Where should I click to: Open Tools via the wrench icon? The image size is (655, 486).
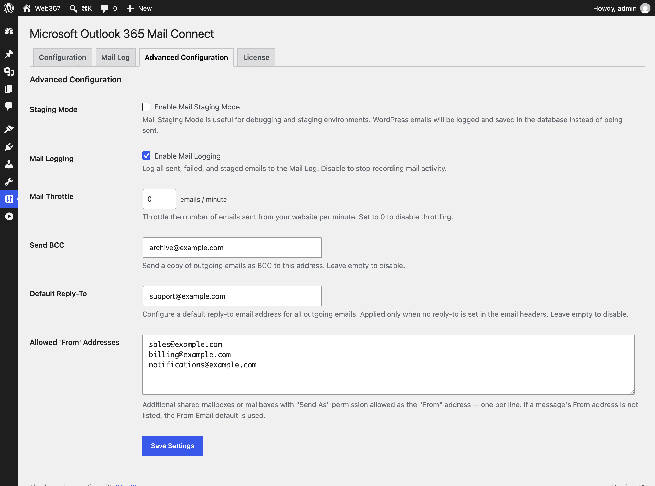point(9,182)
